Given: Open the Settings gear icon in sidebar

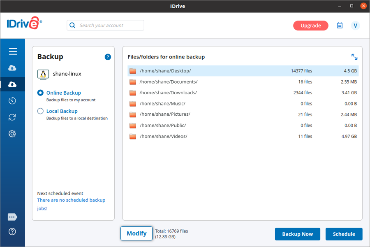Looking at the screenshot, I should 12,134.
